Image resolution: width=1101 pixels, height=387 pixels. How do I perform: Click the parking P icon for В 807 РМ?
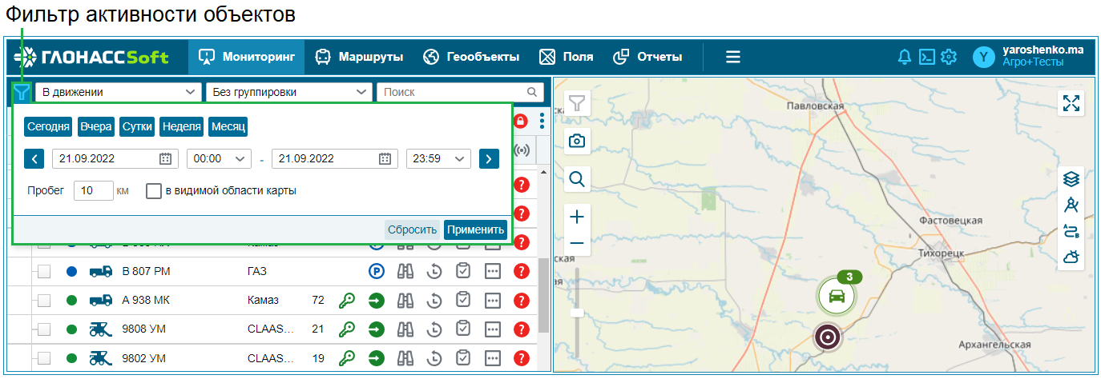click(x=377, y=272)
